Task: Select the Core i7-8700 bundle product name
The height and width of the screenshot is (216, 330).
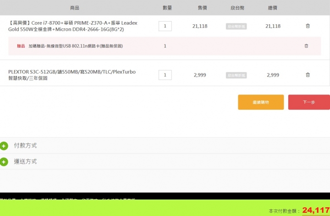Action: (73, 26)
